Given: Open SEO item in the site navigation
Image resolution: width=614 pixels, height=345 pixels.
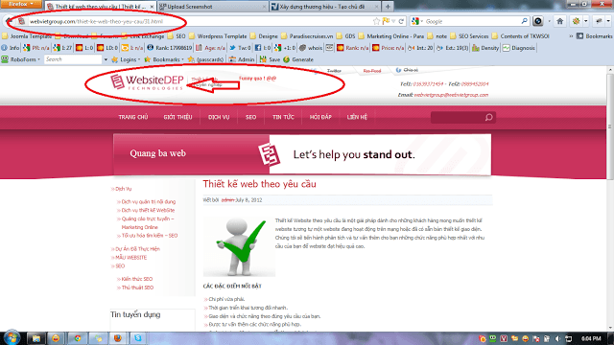Looking at the screenshot, I should (x=250, y=117).
